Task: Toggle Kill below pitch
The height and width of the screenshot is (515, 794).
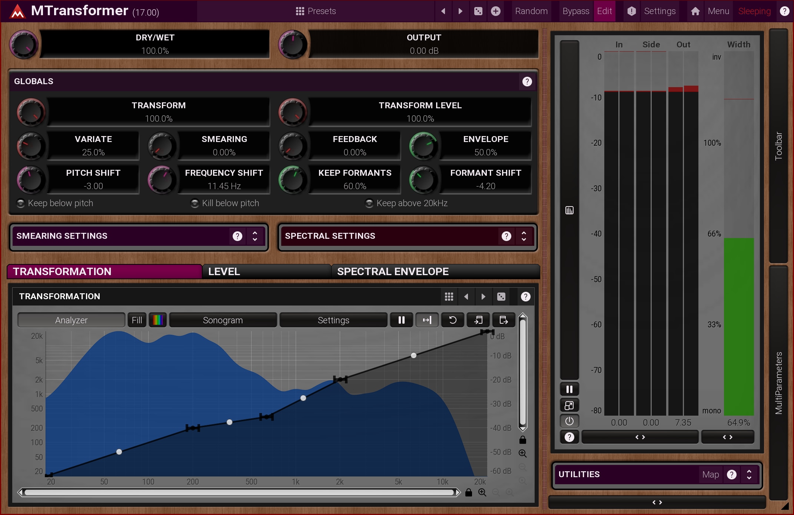Action: click(195, 203)
